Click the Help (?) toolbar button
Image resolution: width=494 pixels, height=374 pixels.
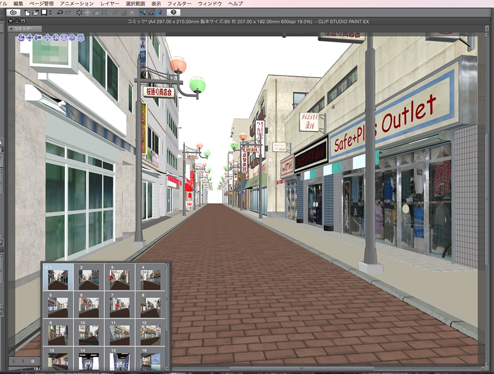pyautogui.click(x=173, y=13)
